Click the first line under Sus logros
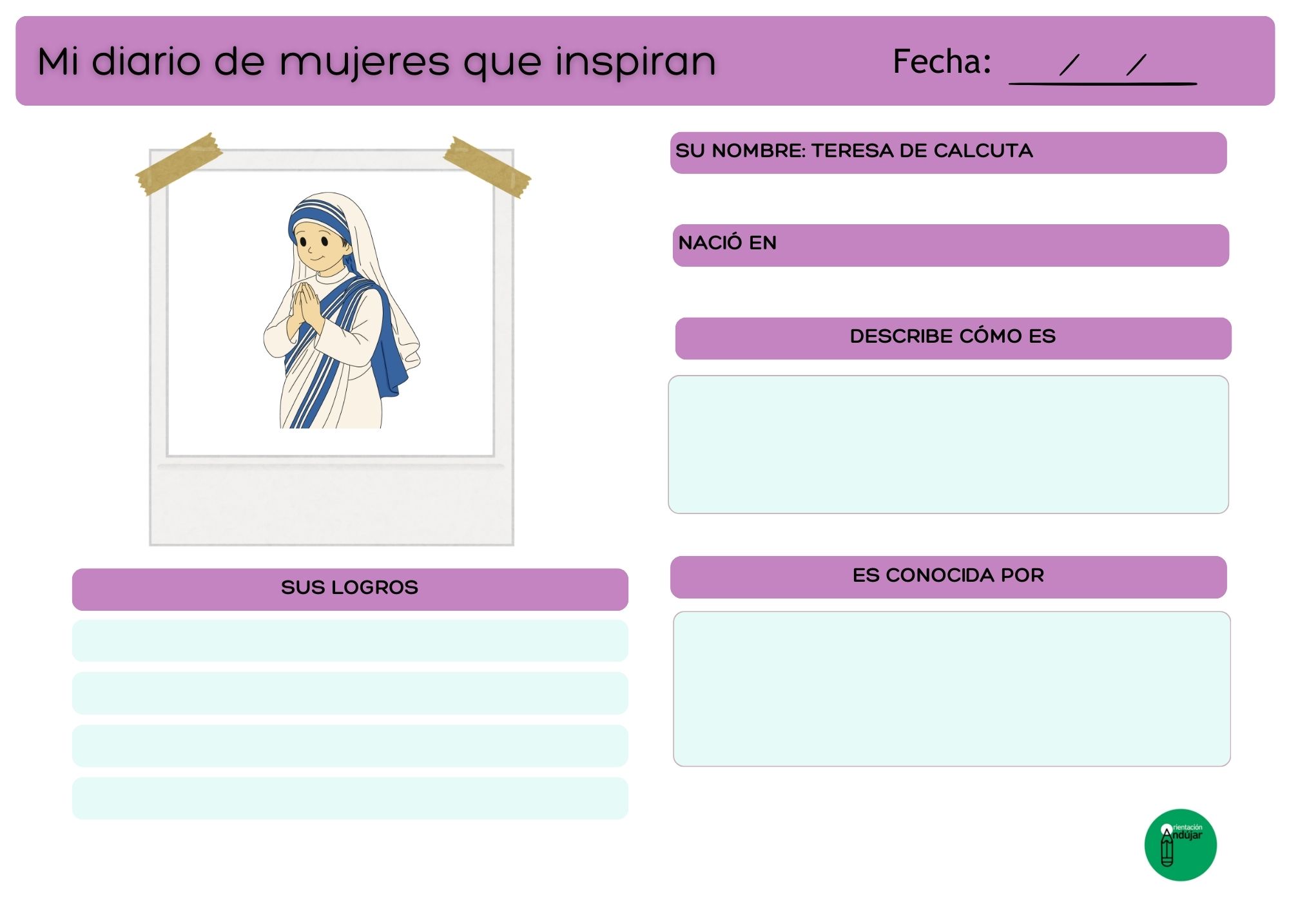1289x911 pixels. coord(350,640)
